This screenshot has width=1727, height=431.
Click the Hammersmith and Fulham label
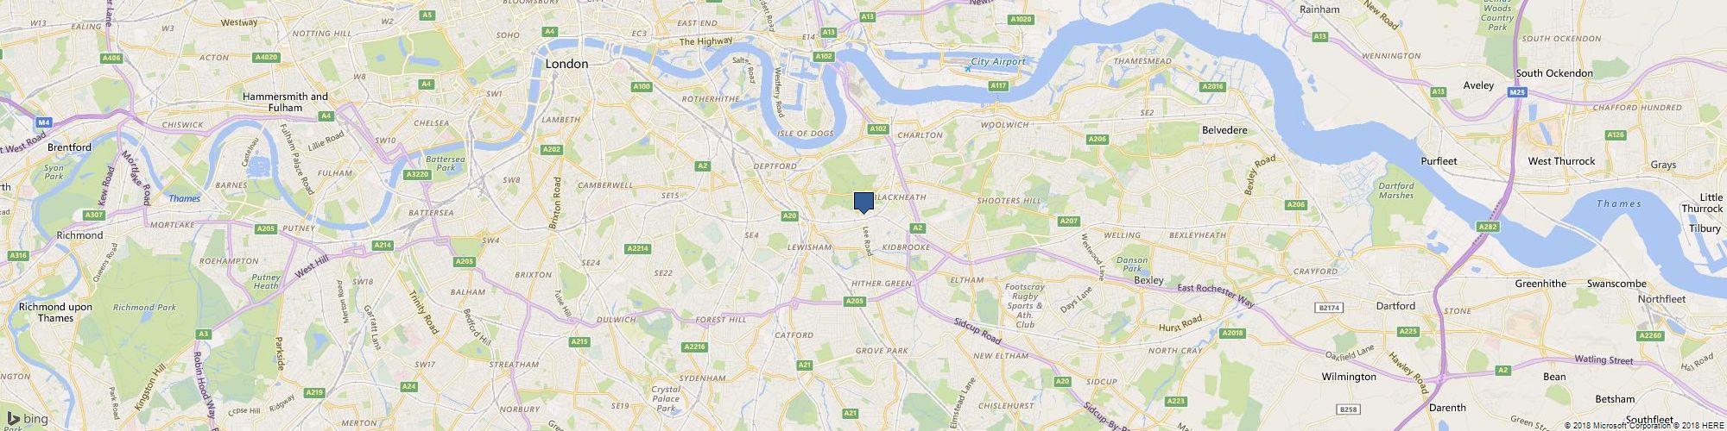[x=285, y=103]
